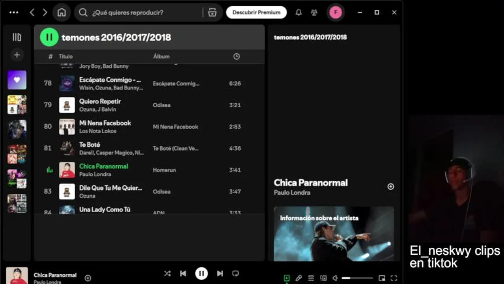The image size is (504, 284).
Task: Open playlist title in the right panel
Action: (310, 37)
